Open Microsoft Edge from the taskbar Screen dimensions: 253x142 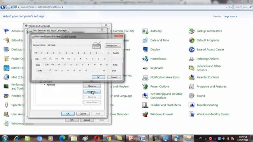click(x=62, y=138)
